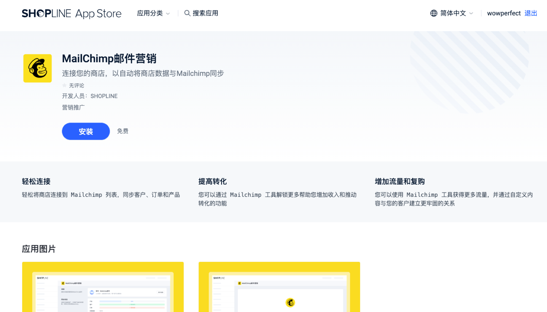The width and height of the screenshot is (547, 312).
Task: Focus the 搜索应用 search field
Action: 205,13
